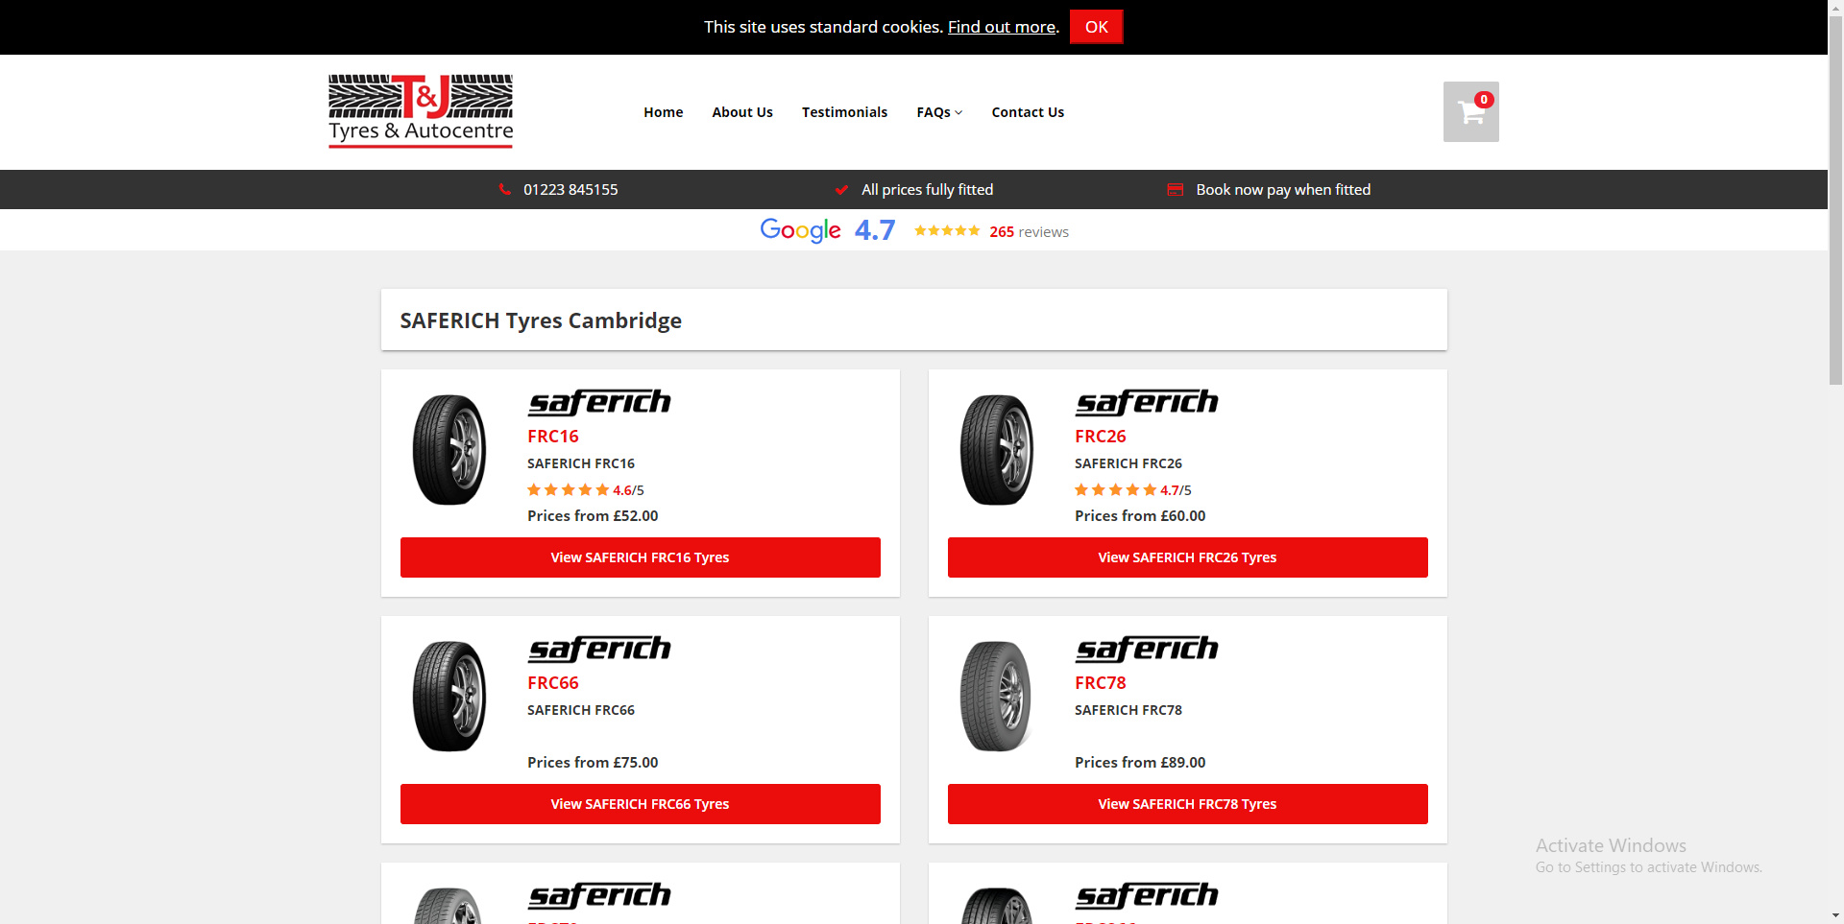Click the All prices fully fitted text
Viewport: 1844px width, 924px height.
point(928,190)
